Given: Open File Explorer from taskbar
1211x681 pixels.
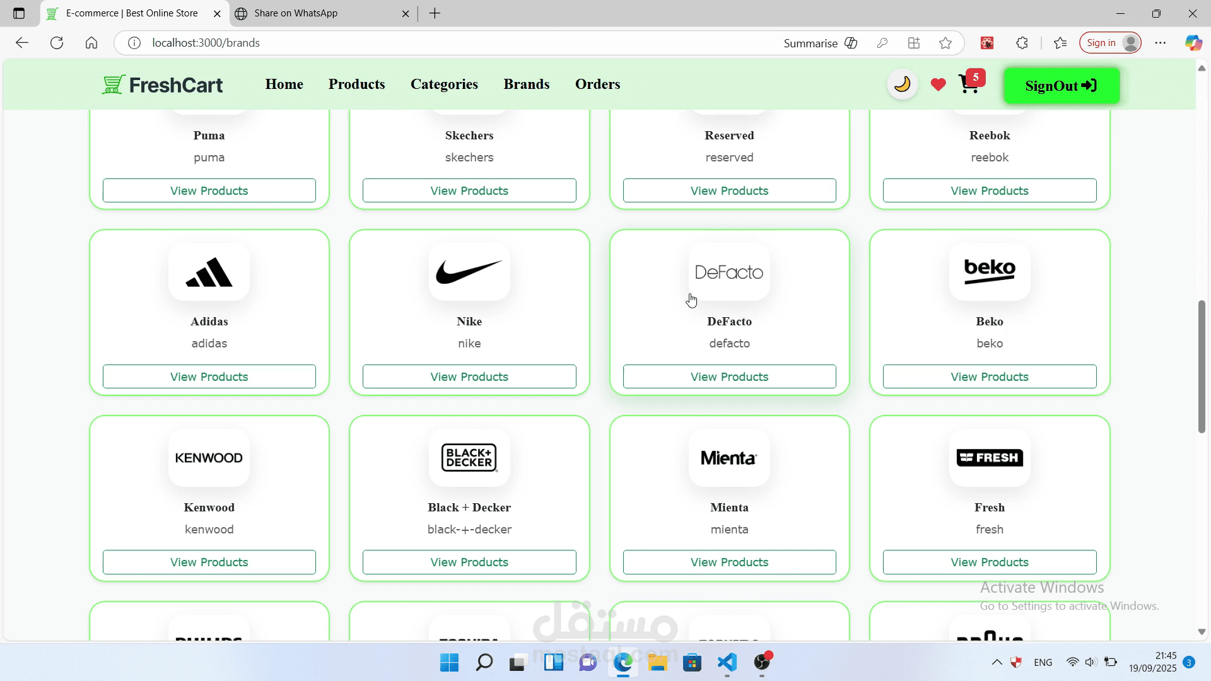Looking at the screenshot, I should tap(657, 662).
